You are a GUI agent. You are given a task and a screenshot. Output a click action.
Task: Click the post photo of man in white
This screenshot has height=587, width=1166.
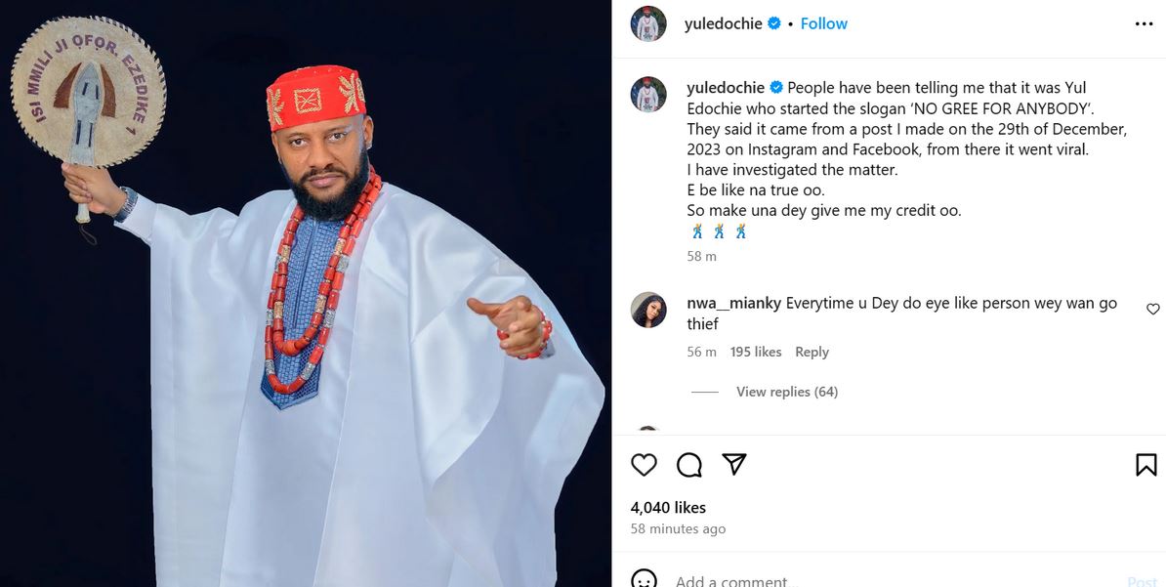[x=306, y=293]
